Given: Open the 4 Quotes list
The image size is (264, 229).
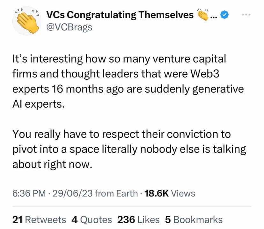Looking at the screenshot, I should pos(92,220).
